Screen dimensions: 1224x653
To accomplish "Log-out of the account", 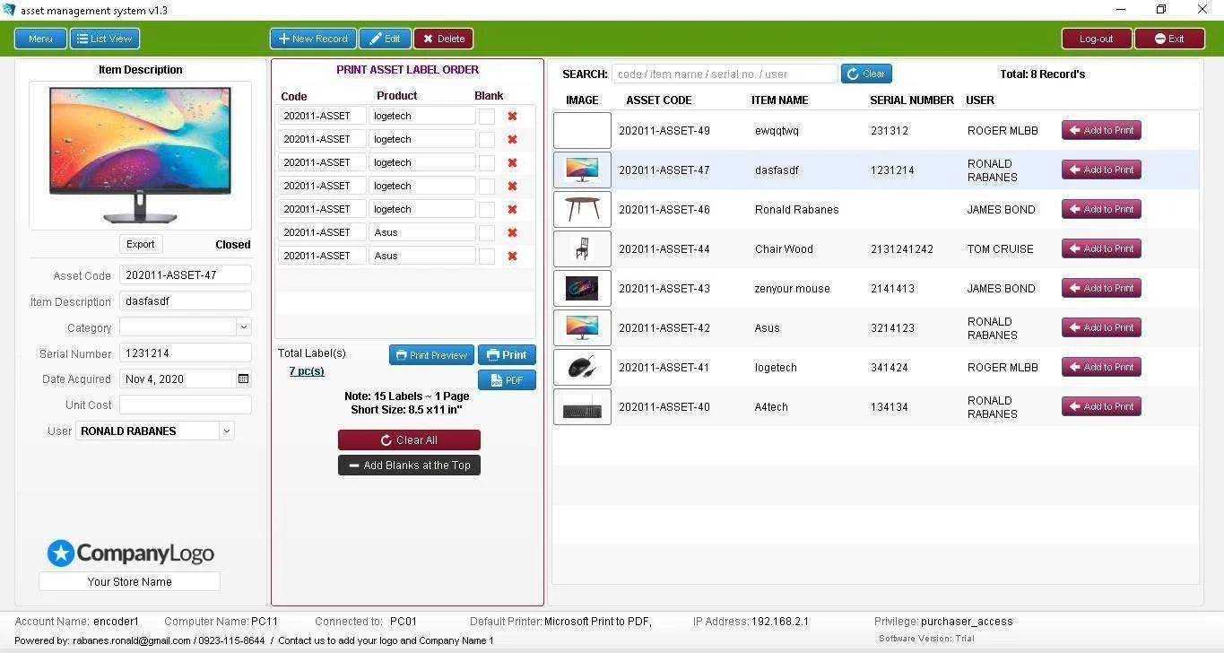I will [1097, 39].
